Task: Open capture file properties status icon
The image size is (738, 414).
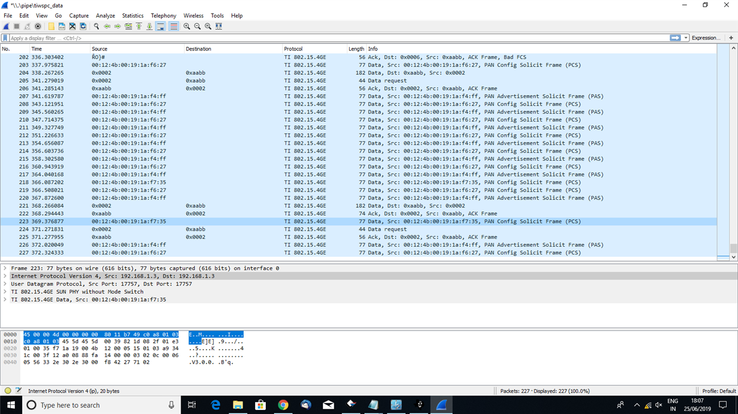Action: click(x=19, y=391)
